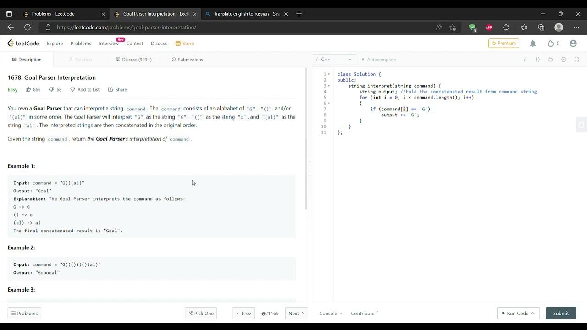Open the Discuss (999+) tab
The height and width of the screenshot is (330, 587).
[134, 60]
